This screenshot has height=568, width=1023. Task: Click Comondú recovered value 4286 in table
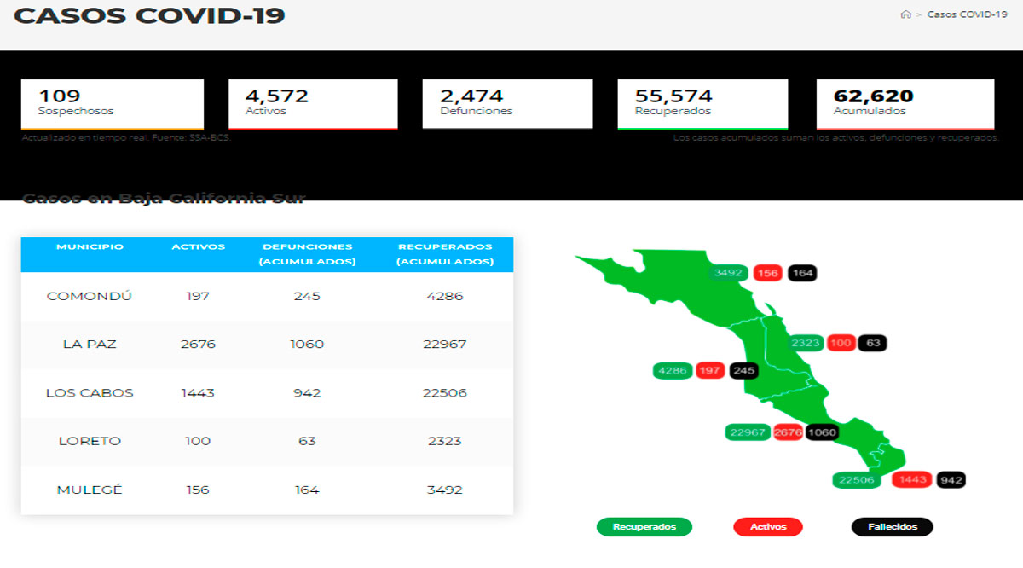click(444, 296)
